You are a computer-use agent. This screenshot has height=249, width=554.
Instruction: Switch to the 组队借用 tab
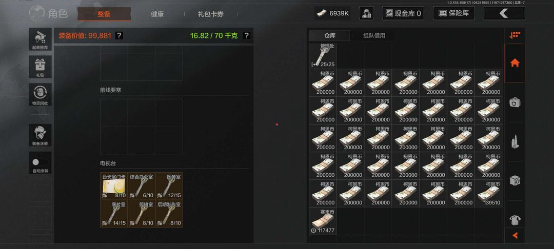pyautogui.click(x=374, y=36)
